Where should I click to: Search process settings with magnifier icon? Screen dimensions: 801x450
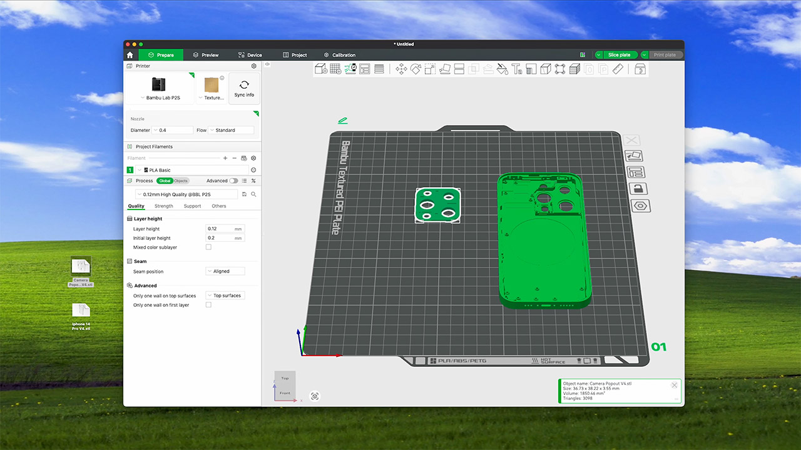[x=253, y=194]
